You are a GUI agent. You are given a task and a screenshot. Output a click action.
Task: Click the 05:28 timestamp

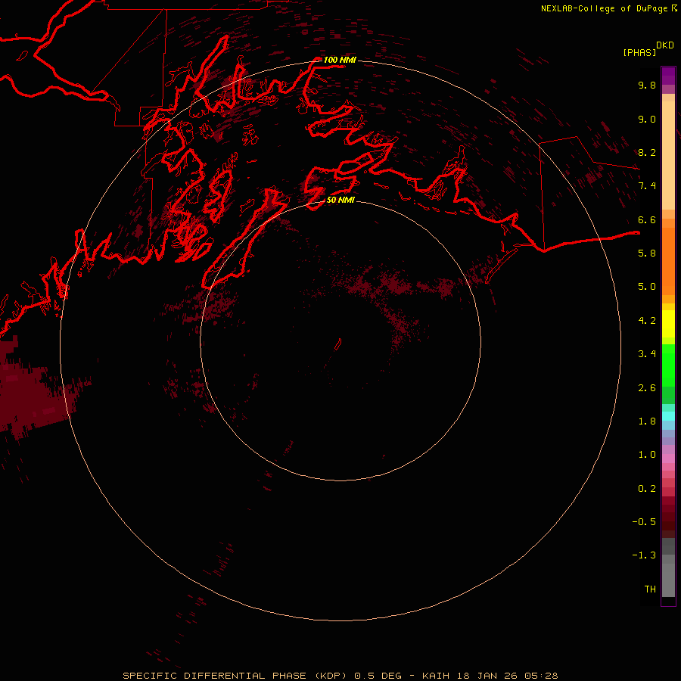(541, 676)
